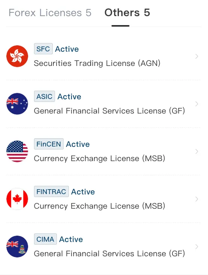
Task: Open FinCEN Currency Exchange License (MSB) text
Action: point(100,158)
